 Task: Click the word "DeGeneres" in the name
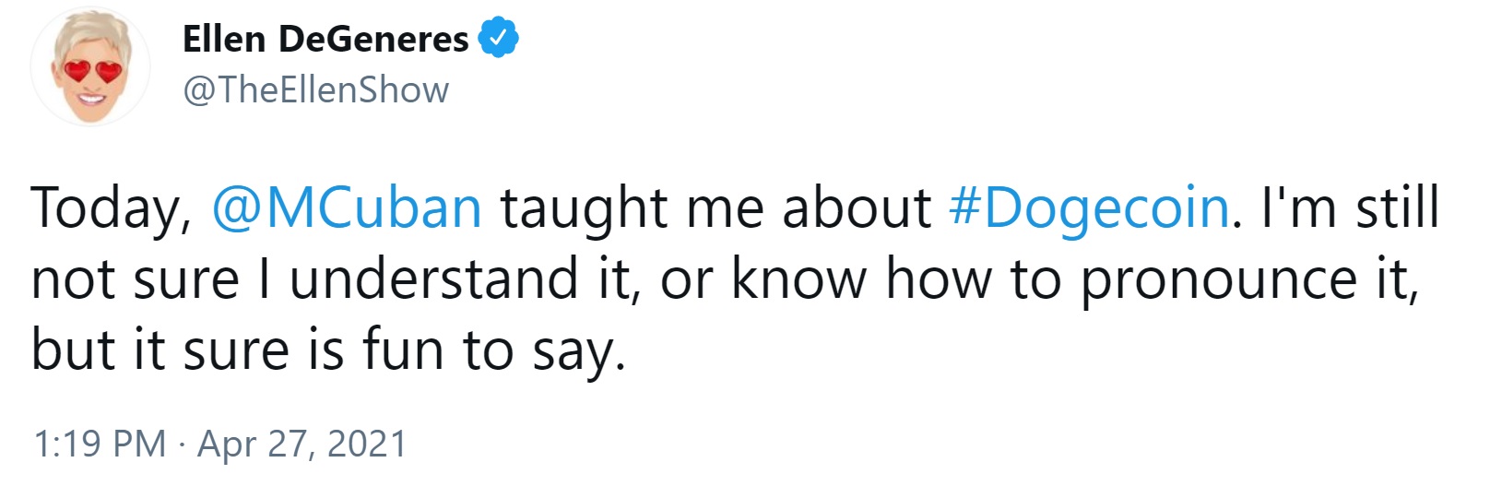click(x=373, y=39)
